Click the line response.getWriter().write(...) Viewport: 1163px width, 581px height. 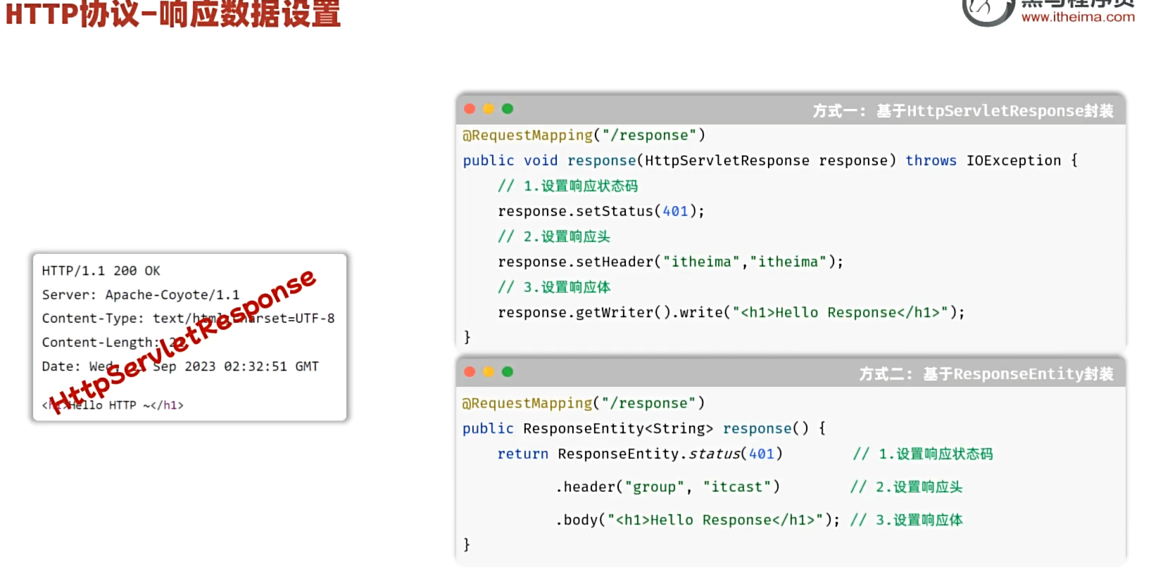(731, 312)
